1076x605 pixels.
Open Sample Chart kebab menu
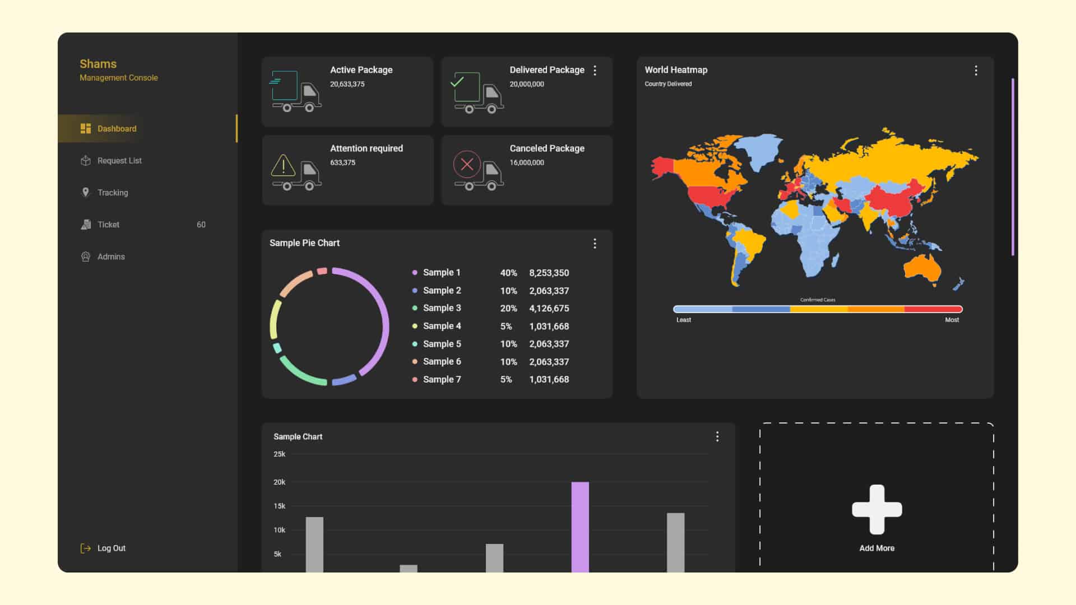[717, 437]
